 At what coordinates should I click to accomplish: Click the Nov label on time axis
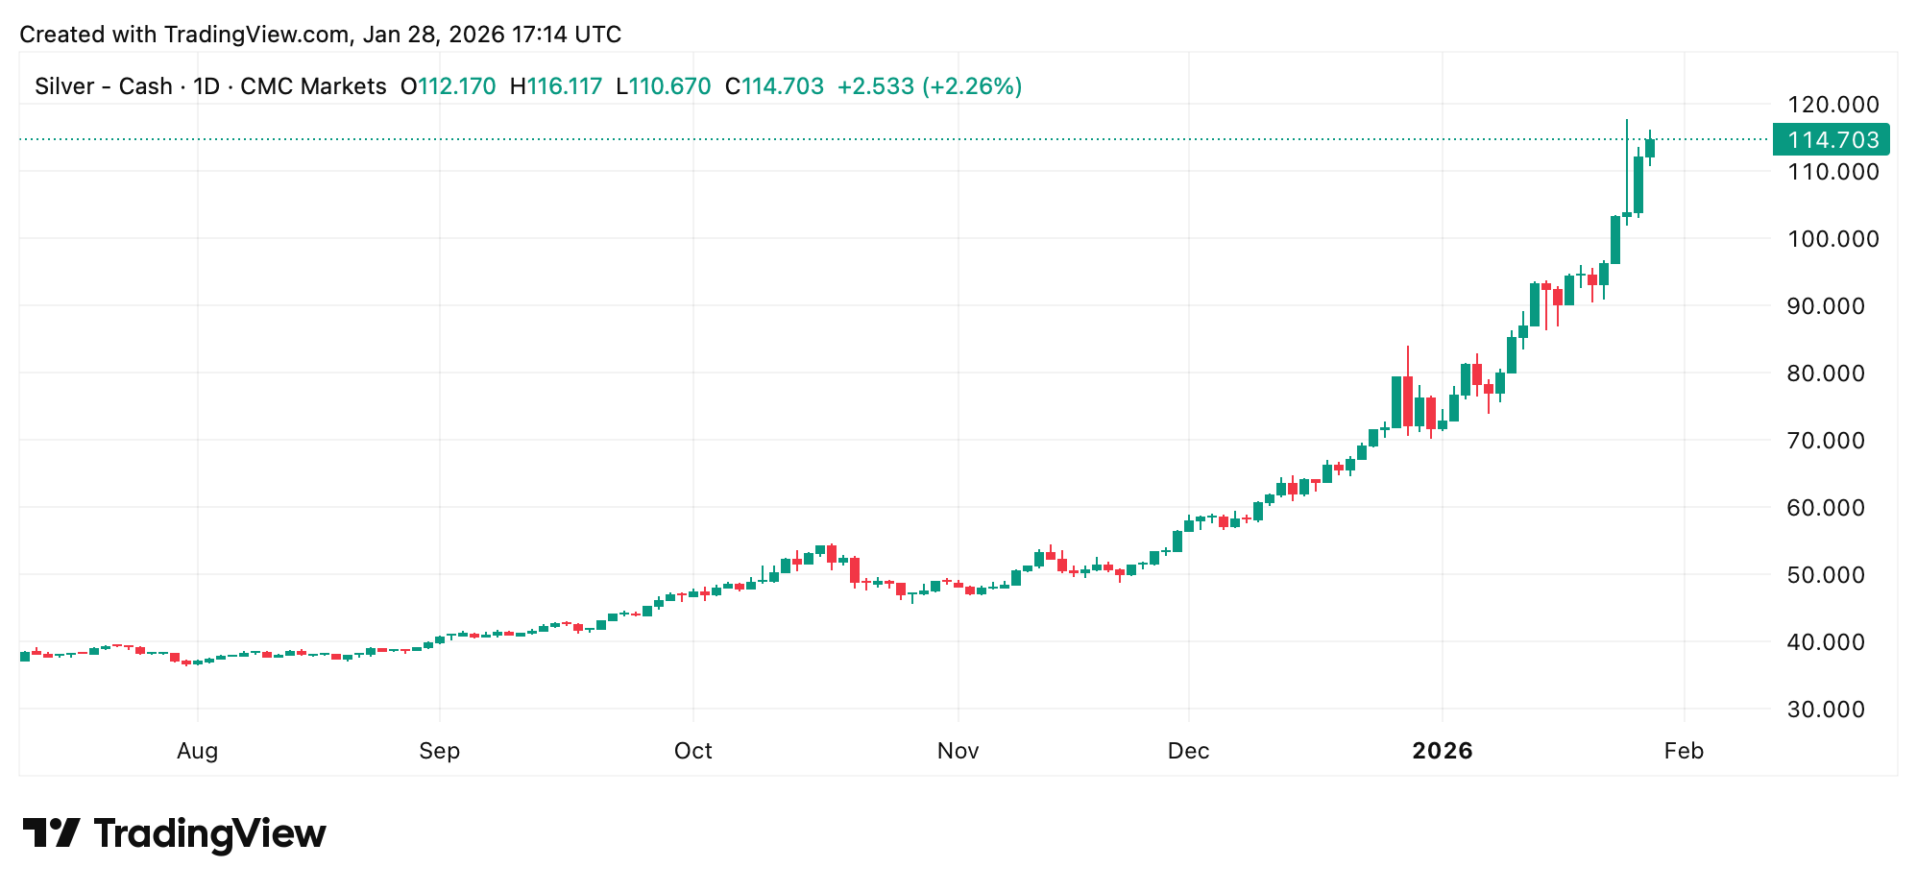958,751
